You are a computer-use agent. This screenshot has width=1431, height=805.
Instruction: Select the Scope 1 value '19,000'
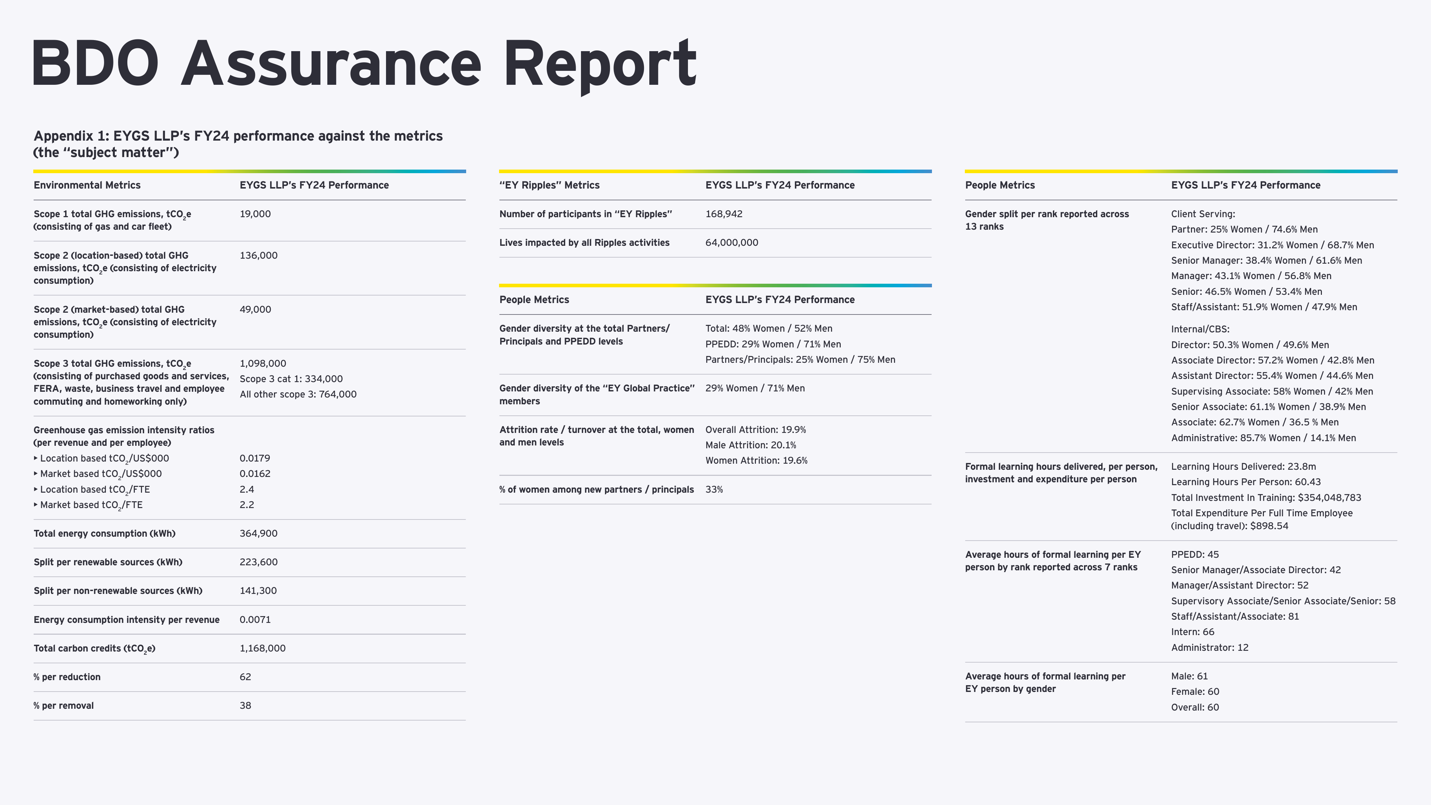(255, 214)
